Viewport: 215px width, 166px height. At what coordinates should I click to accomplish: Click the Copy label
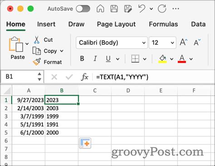pos(50,51)
